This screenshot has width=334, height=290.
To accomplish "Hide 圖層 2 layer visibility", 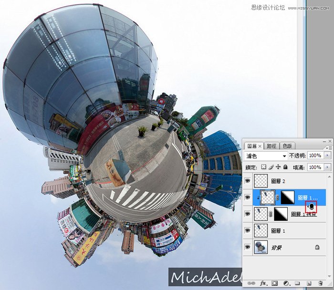I will click(x=248, y=181).
